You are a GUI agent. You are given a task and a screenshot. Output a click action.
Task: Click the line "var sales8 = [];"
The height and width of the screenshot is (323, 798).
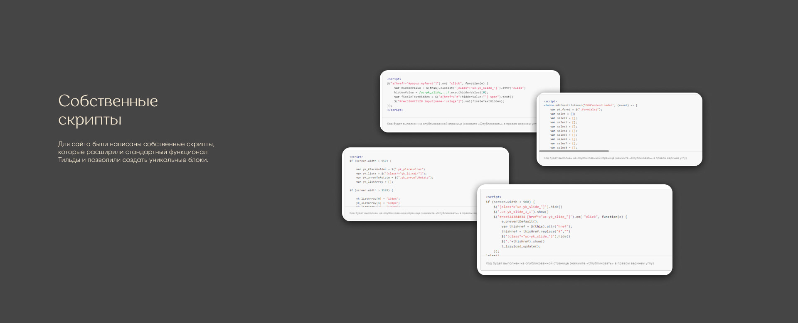[x=563, y=147]
